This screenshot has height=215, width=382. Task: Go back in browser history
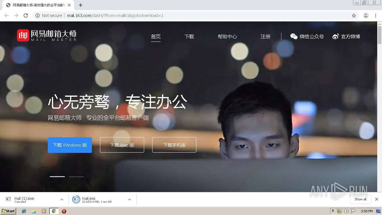(7, 16)
